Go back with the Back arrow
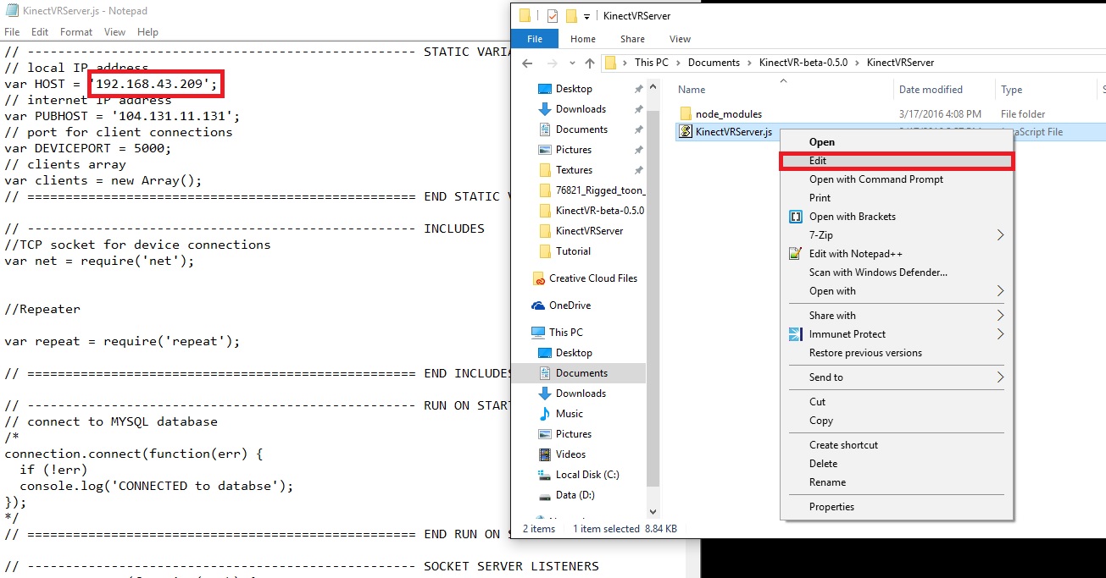The width and height of the screenshot is (1106, 578). coord(527,63)
